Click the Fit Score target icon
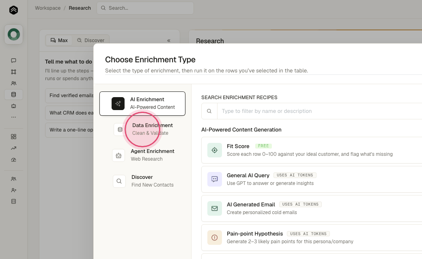This screenshot has width=422, height=259. pos(215,150)
